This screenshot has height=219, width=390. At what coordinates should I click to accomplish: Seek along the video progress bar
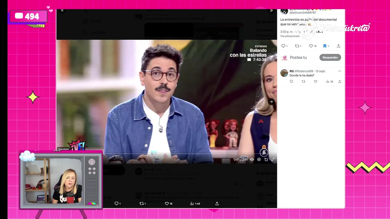click(166, 154)
